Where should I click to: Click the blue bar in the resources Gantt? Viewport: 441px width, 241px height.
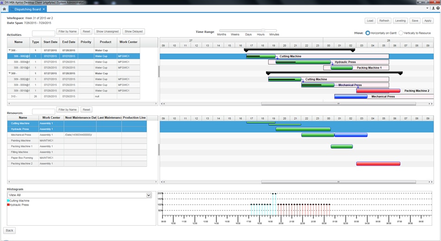pyautogui.click(x=351, y=135)
